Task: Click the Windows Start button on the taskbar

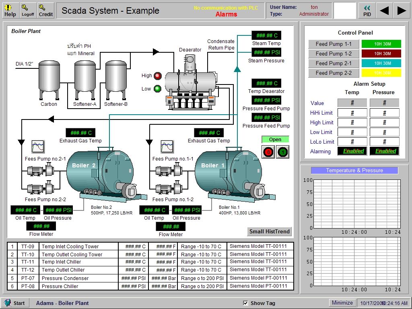Action: click(x=15, y=303)
